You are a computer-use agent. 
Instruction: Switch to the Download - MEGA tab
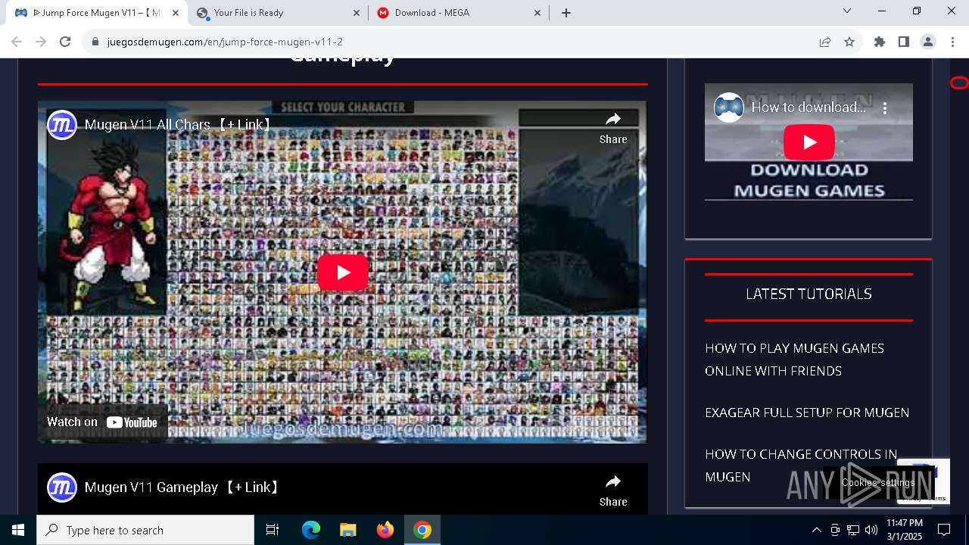459,13
